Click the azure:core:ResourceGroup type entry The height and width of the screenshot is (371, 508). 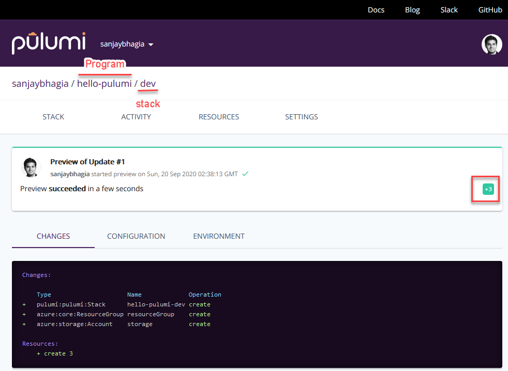80,314
